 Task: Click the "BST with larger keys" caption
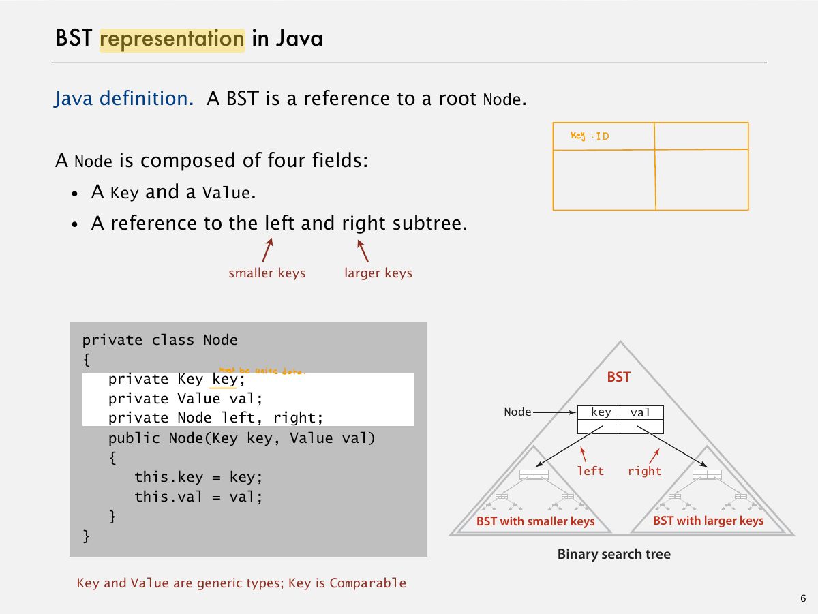[x=708, y=521]
